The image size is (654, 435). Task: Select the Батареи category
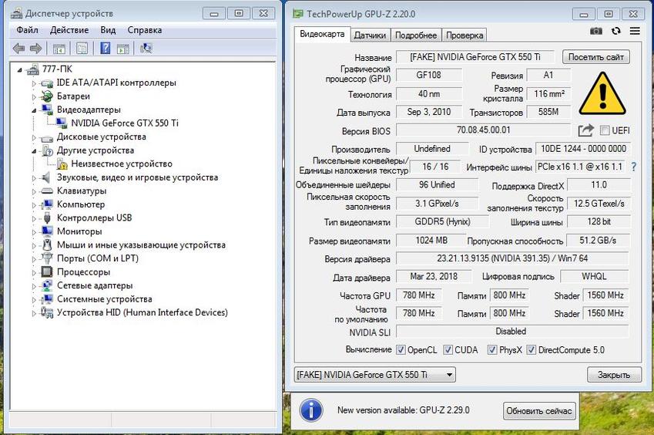(x=73, y=96)
